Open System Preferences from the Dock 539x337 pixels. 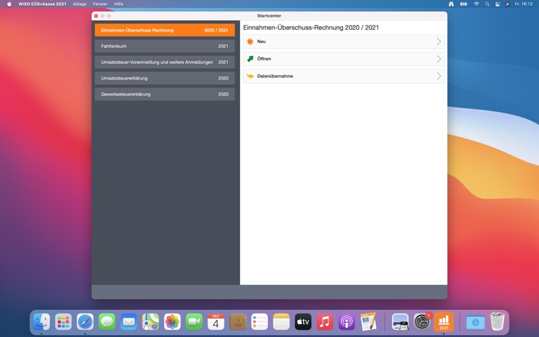(422, 322)
